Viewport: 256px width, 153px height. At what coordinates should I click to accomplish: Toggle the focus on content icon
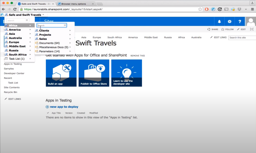(x=252, y=29)
